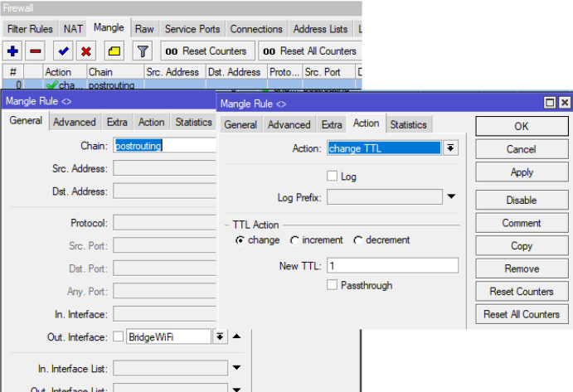Click the Reset Counters toolbar button

206,51
